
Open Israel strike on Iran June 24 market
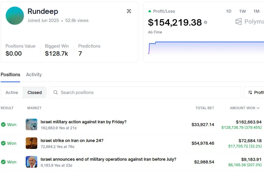pyautogui.click(x=72, y=140)
